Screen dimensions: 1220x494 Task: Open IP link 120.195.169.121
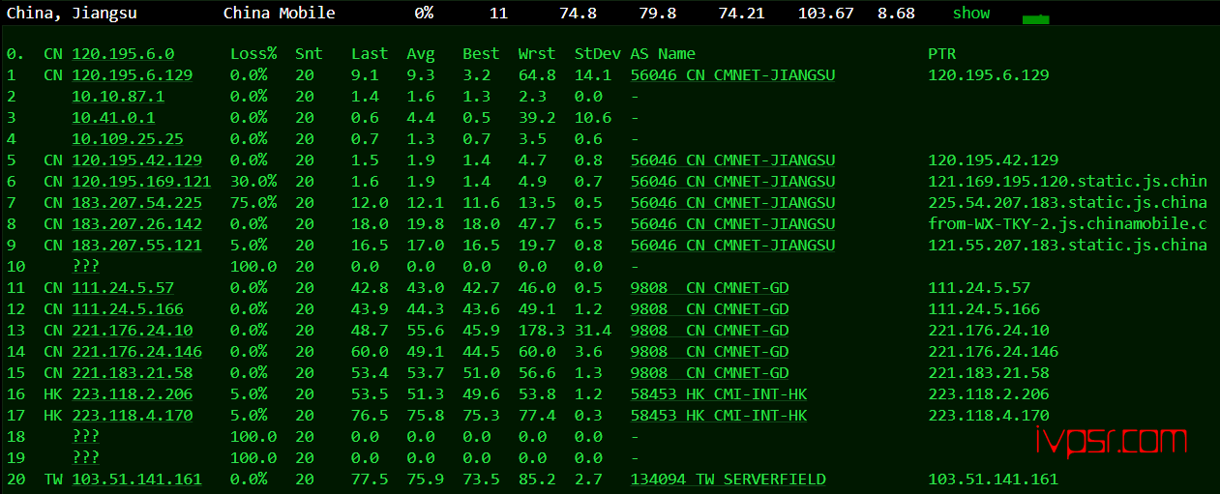pos(141,182)
